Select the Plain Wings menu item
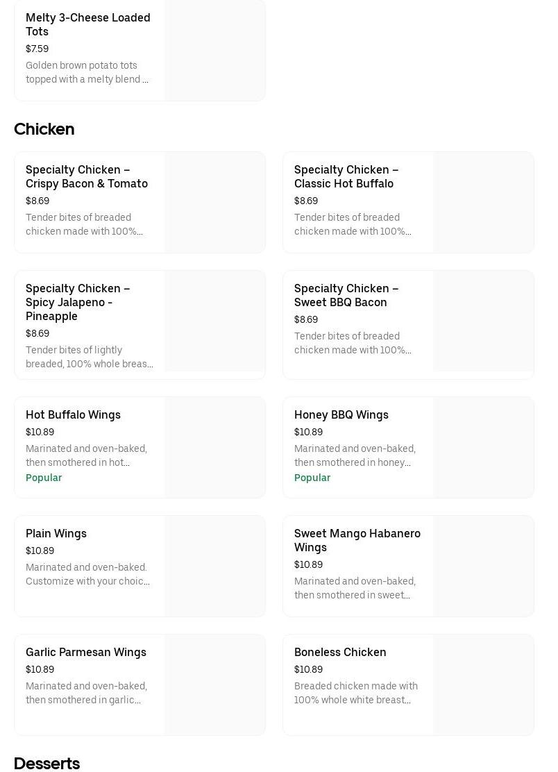 point(56,533)
